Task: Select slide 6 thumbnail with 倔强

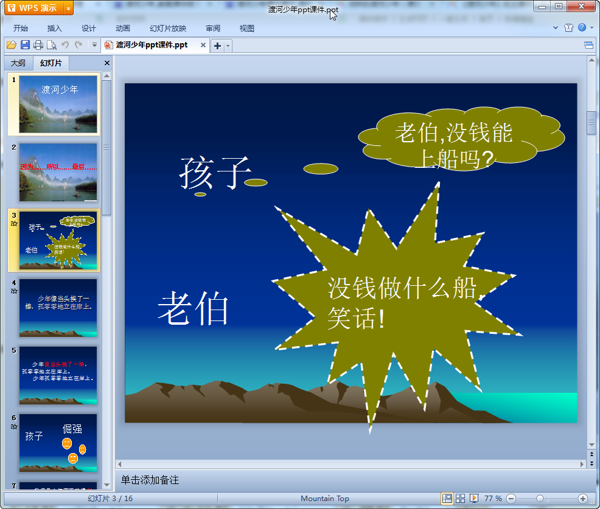Action: (58, 443)
